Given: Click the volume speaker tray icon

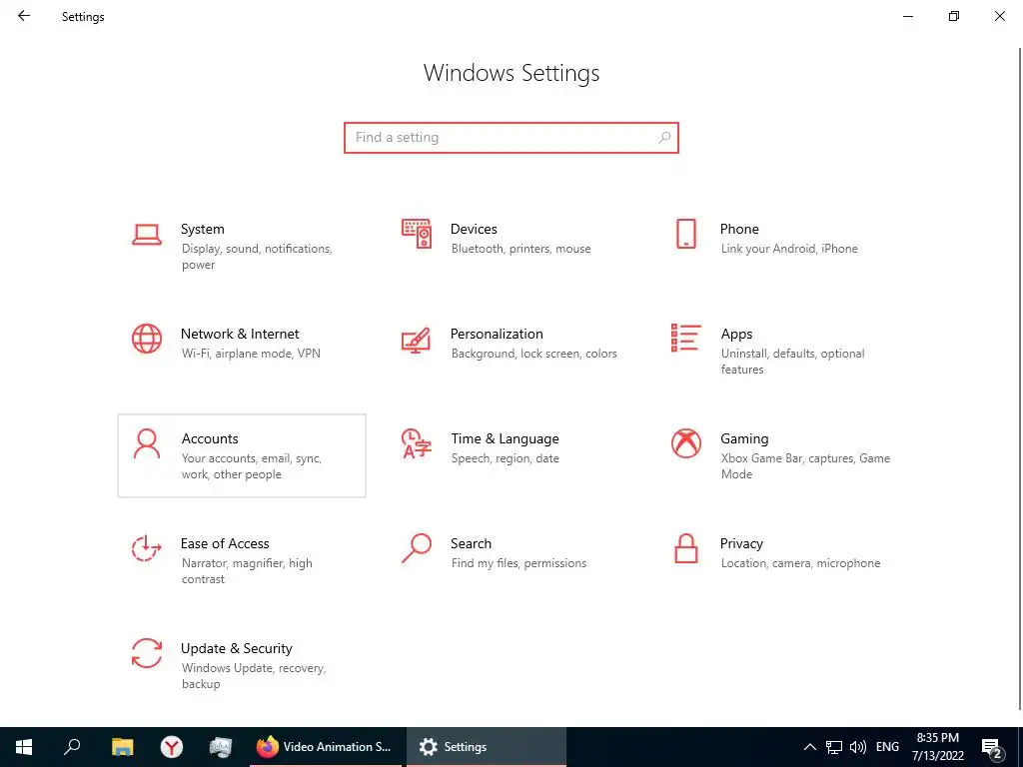Looking at the screenshot, I should (858, 747).
